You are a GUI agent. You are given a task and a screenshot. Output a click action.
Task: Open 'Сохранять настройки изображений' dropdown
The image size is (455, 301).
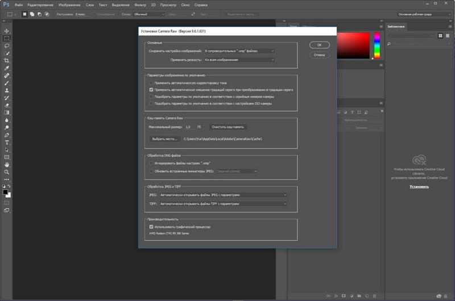tap(239, 51)
